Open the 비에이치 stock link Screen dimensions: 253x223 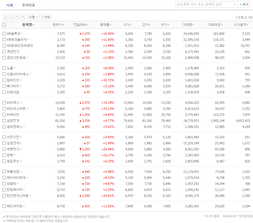coord(13,115)
